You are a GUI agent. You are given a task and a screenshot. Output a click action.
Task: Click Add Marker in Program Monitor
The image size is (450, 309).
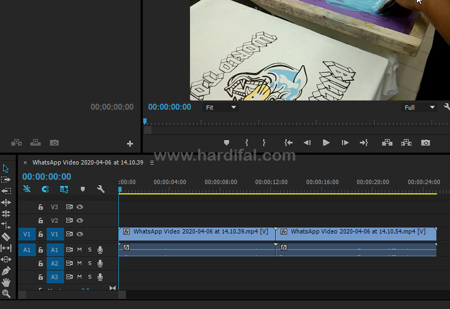point(226,142)
